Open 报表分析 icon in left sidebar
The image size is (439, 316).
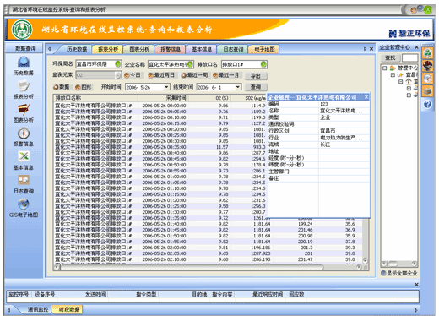pos(24,85)
